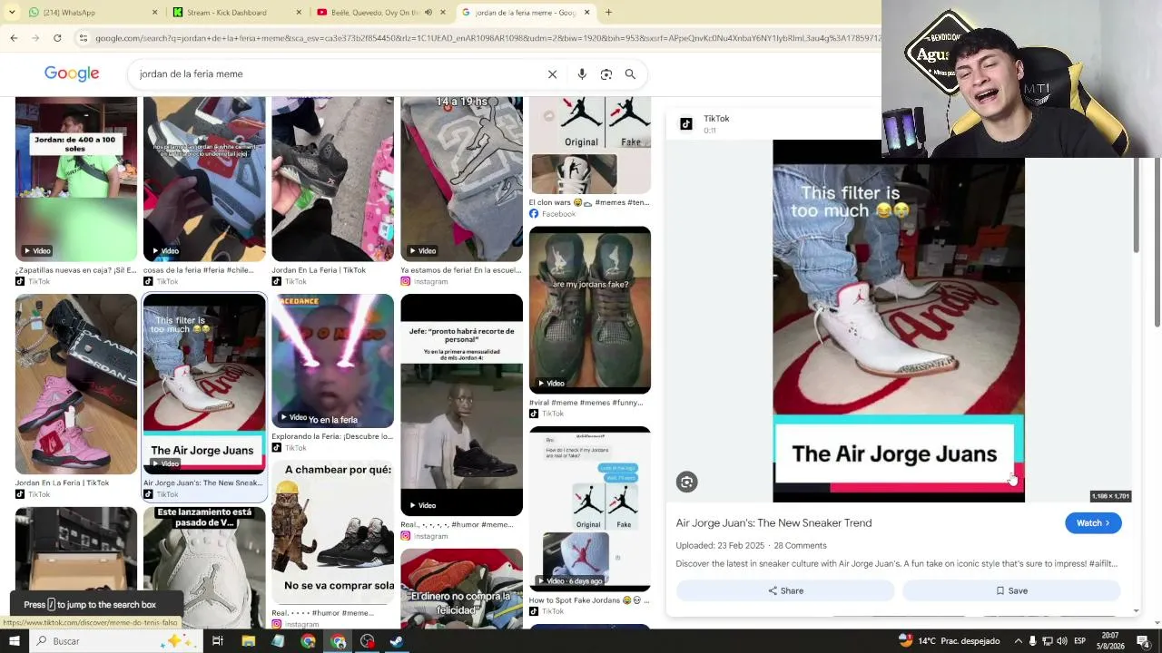Open the 'Este lanzamiento está pasado de V' thumbnail
The width and height of the screenshot is (1162, 653).
point(204,567)
